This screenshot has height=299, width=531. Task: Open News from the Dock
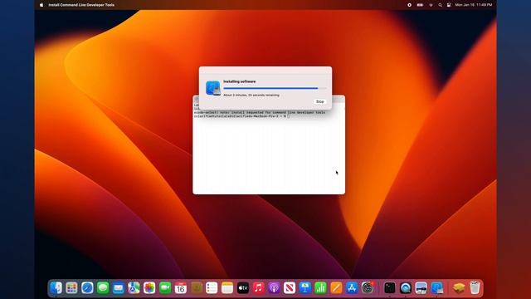point(290,288)
